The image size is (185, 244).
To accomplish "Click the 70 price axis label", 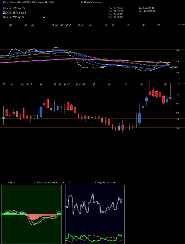I will (x=177, y=95).
